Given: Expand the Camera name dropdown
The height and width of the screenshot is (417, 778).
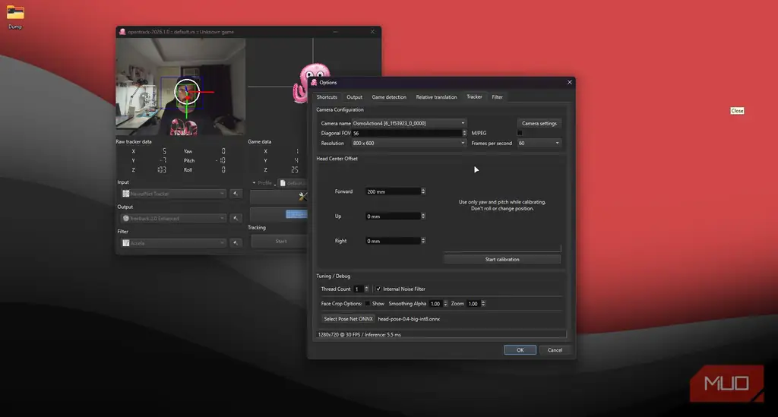Looking at the screenshot, I should pos(409,124).
